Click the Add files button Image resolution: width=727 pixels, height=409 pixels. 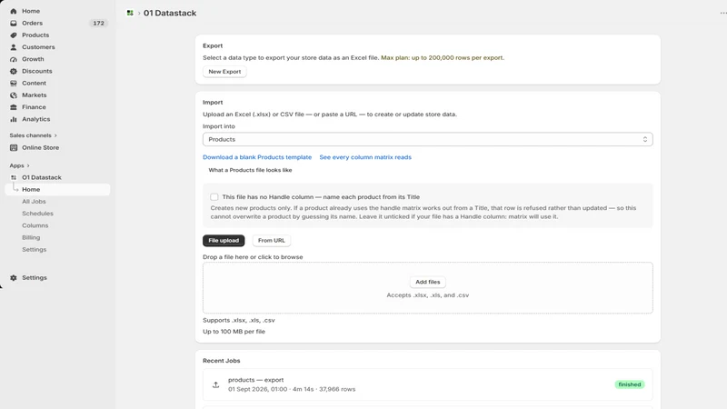tap(427, 282)
